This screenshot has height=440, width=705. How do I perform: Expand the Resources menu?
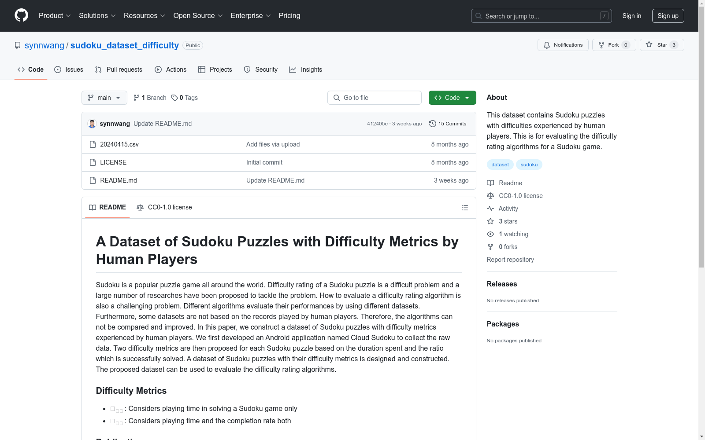coord(144,16)
